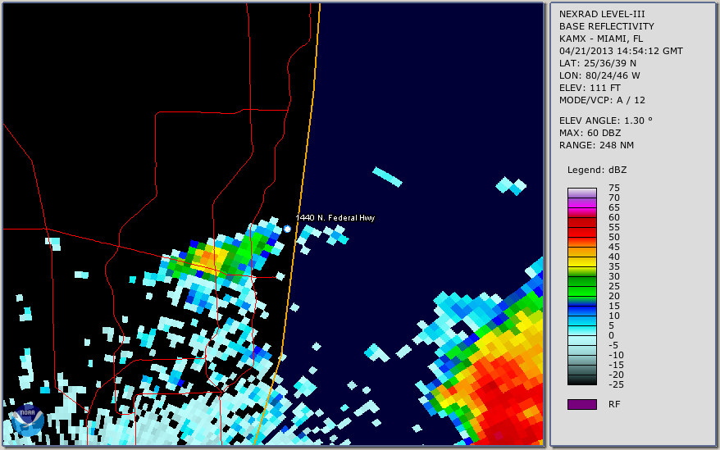Select the Legend: dBZ heading
The width and height of the screenshot is (720, 450).
tap(597, 170)
